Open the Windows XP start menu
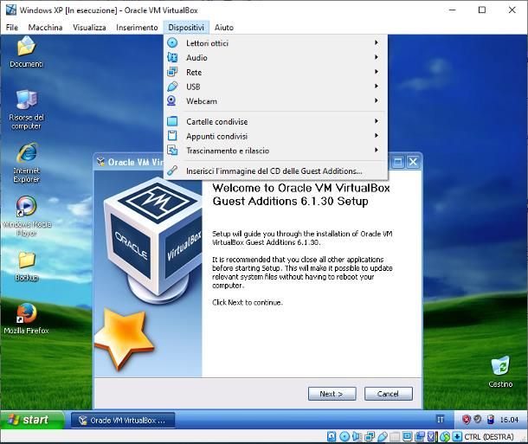The height and width of the screenshot is (444, 528). point(32,420)
